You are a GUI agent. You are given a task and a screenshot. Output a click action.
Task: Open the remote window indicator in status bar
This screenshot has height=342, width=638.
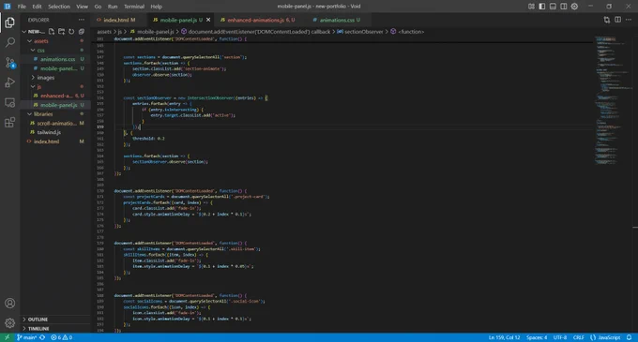(x=7, y=337)
